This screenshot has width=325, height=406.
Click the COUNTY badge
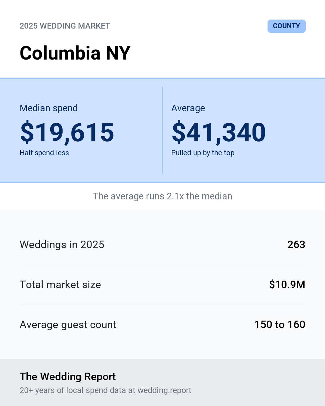click(x=286, y=26)
